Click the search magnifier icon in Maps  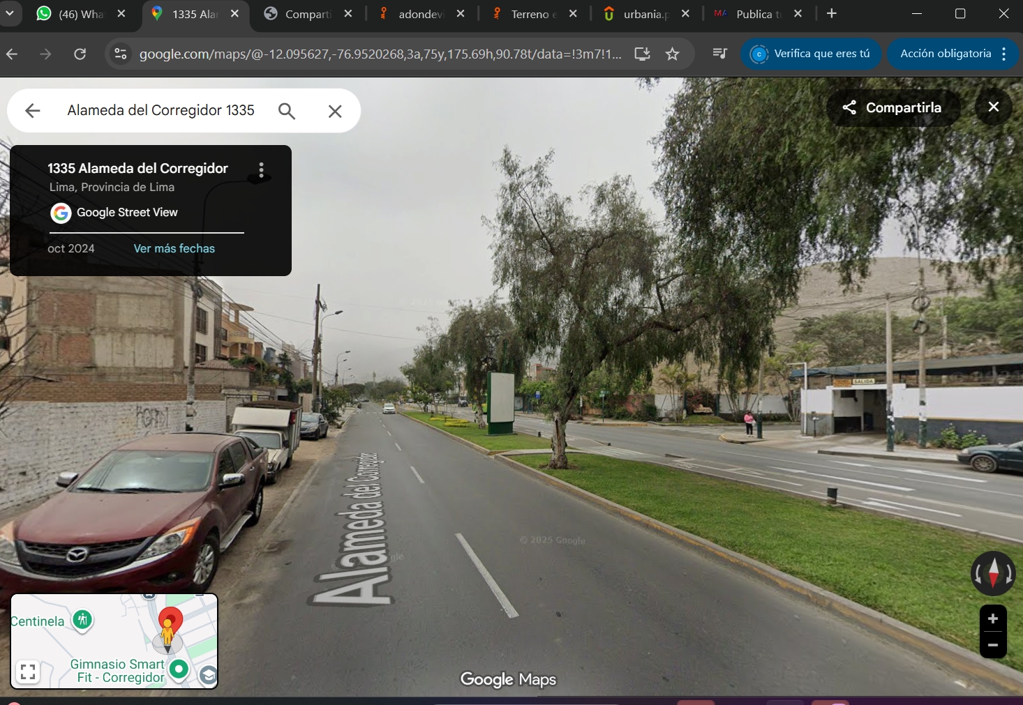(287, 111)
